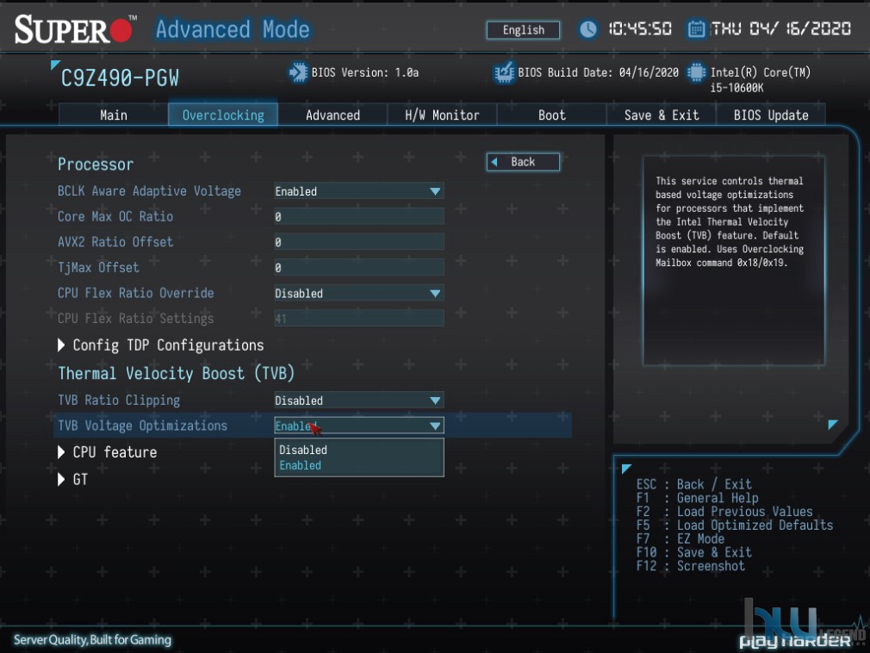This screenshot has height=653, width=870.
Task: Click the Thermal Velocity Boost (TVB) heading
Action: point(176,373)
